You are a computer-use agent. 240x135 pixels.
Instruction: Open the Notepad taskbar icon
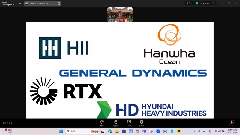click(x=172, y=131)
